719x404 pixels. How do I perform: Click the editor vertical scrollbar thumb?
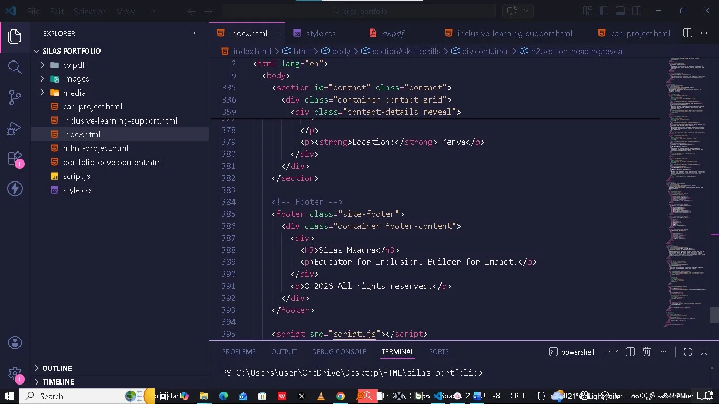[714, 315]
